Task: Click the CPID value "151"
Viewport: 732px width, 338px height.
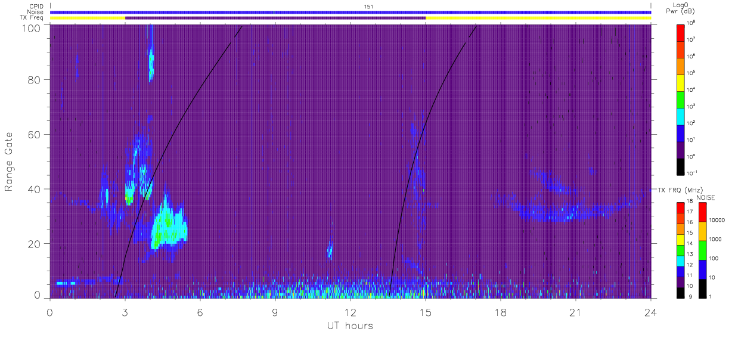Action: click(x=368, y=7)
